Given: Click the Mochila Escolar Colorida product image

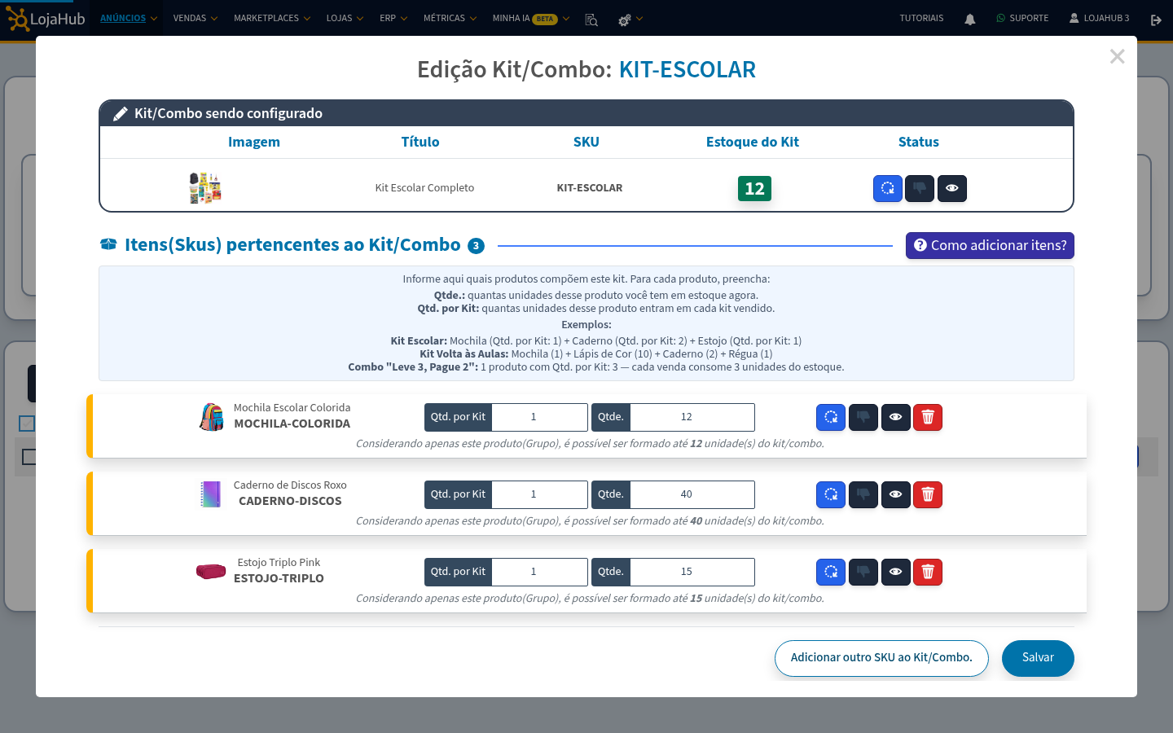Looking at the screenshot, I should (x=212, y=417).
